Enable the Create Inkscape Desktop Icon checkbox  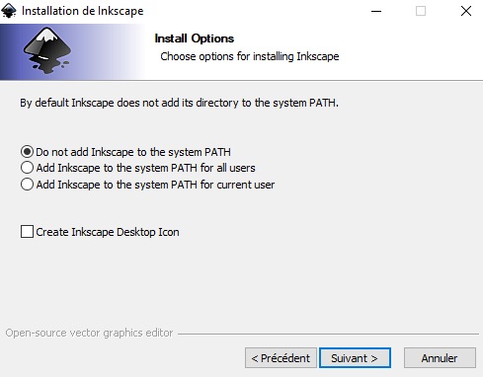(27, 232)
